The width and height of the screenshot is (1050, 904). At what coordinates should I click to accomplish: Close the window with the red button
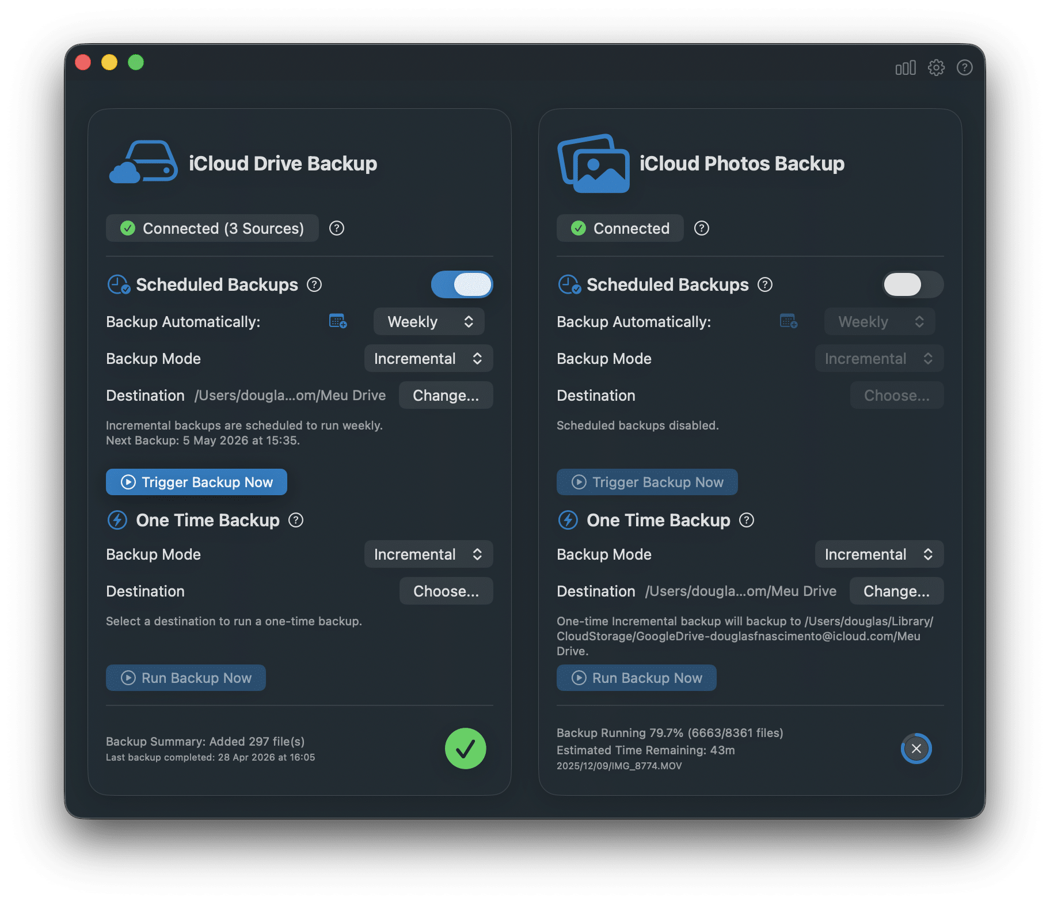pyautogui.click(x=83, y=62)
